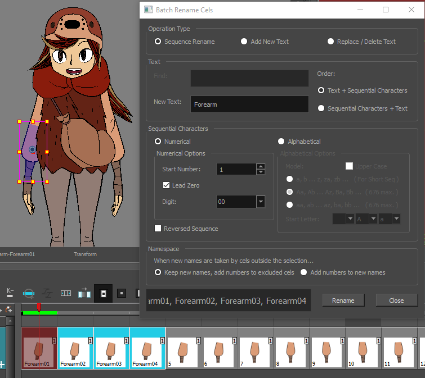Open the first Start Letter dropdown
Viewport: 425px width, 378px height.
click(350, 218)
